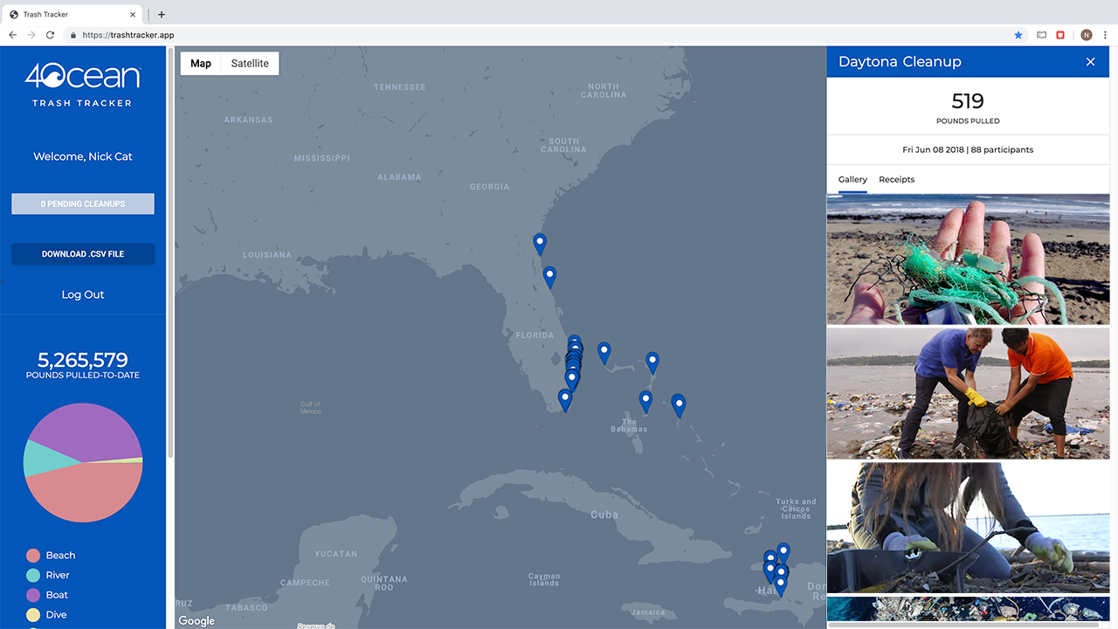Close the Daytona Cleanup panel
The image size is (1118, 629).
tap(1090, 62)
